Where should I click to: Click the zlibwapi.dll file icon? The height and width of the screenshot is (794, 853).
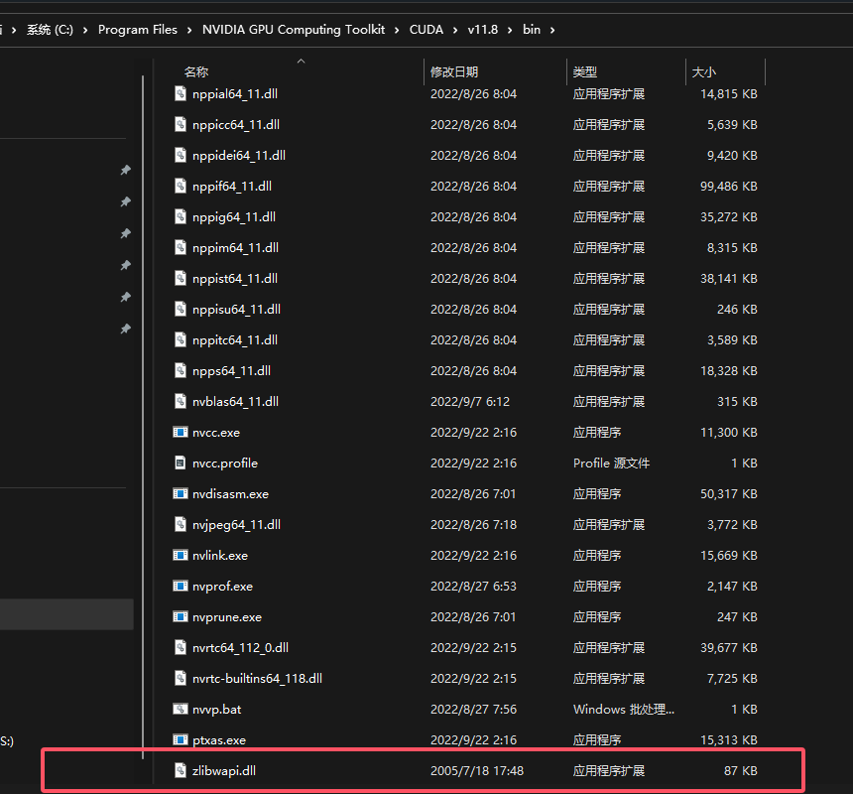pos(181,770)
